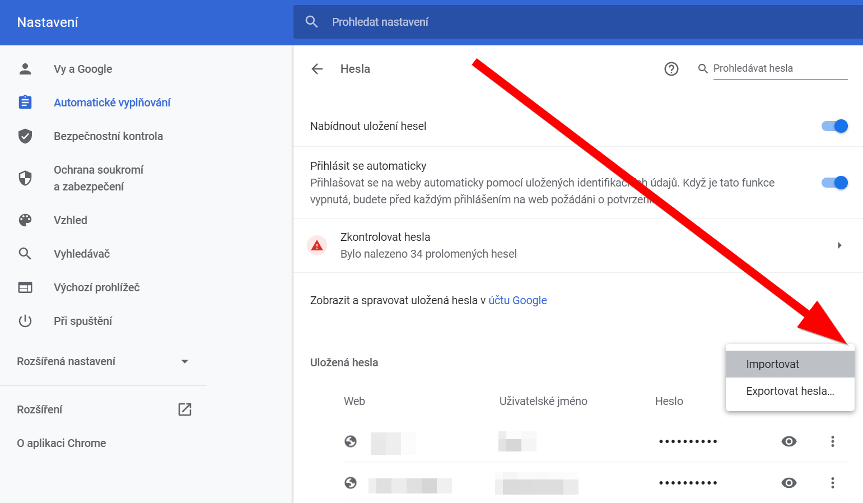Turn off the Přihlásit se automaticky switch
Screen dimensions: 863x503
coord(834,183)
